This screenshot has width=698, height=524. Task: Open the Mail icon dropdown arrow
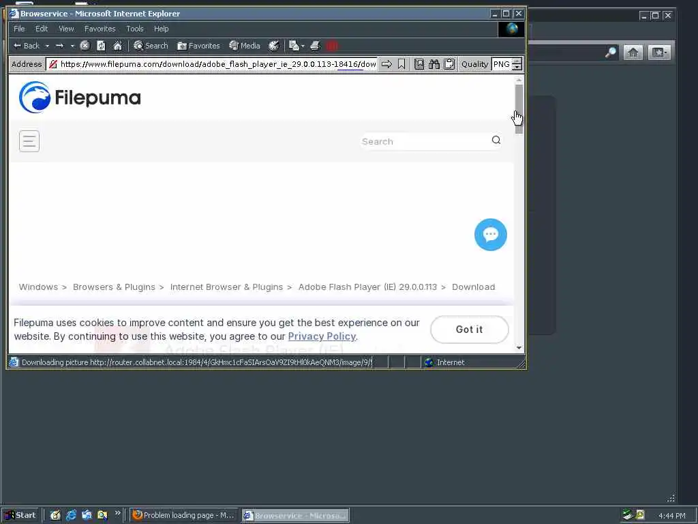(303, 46)
